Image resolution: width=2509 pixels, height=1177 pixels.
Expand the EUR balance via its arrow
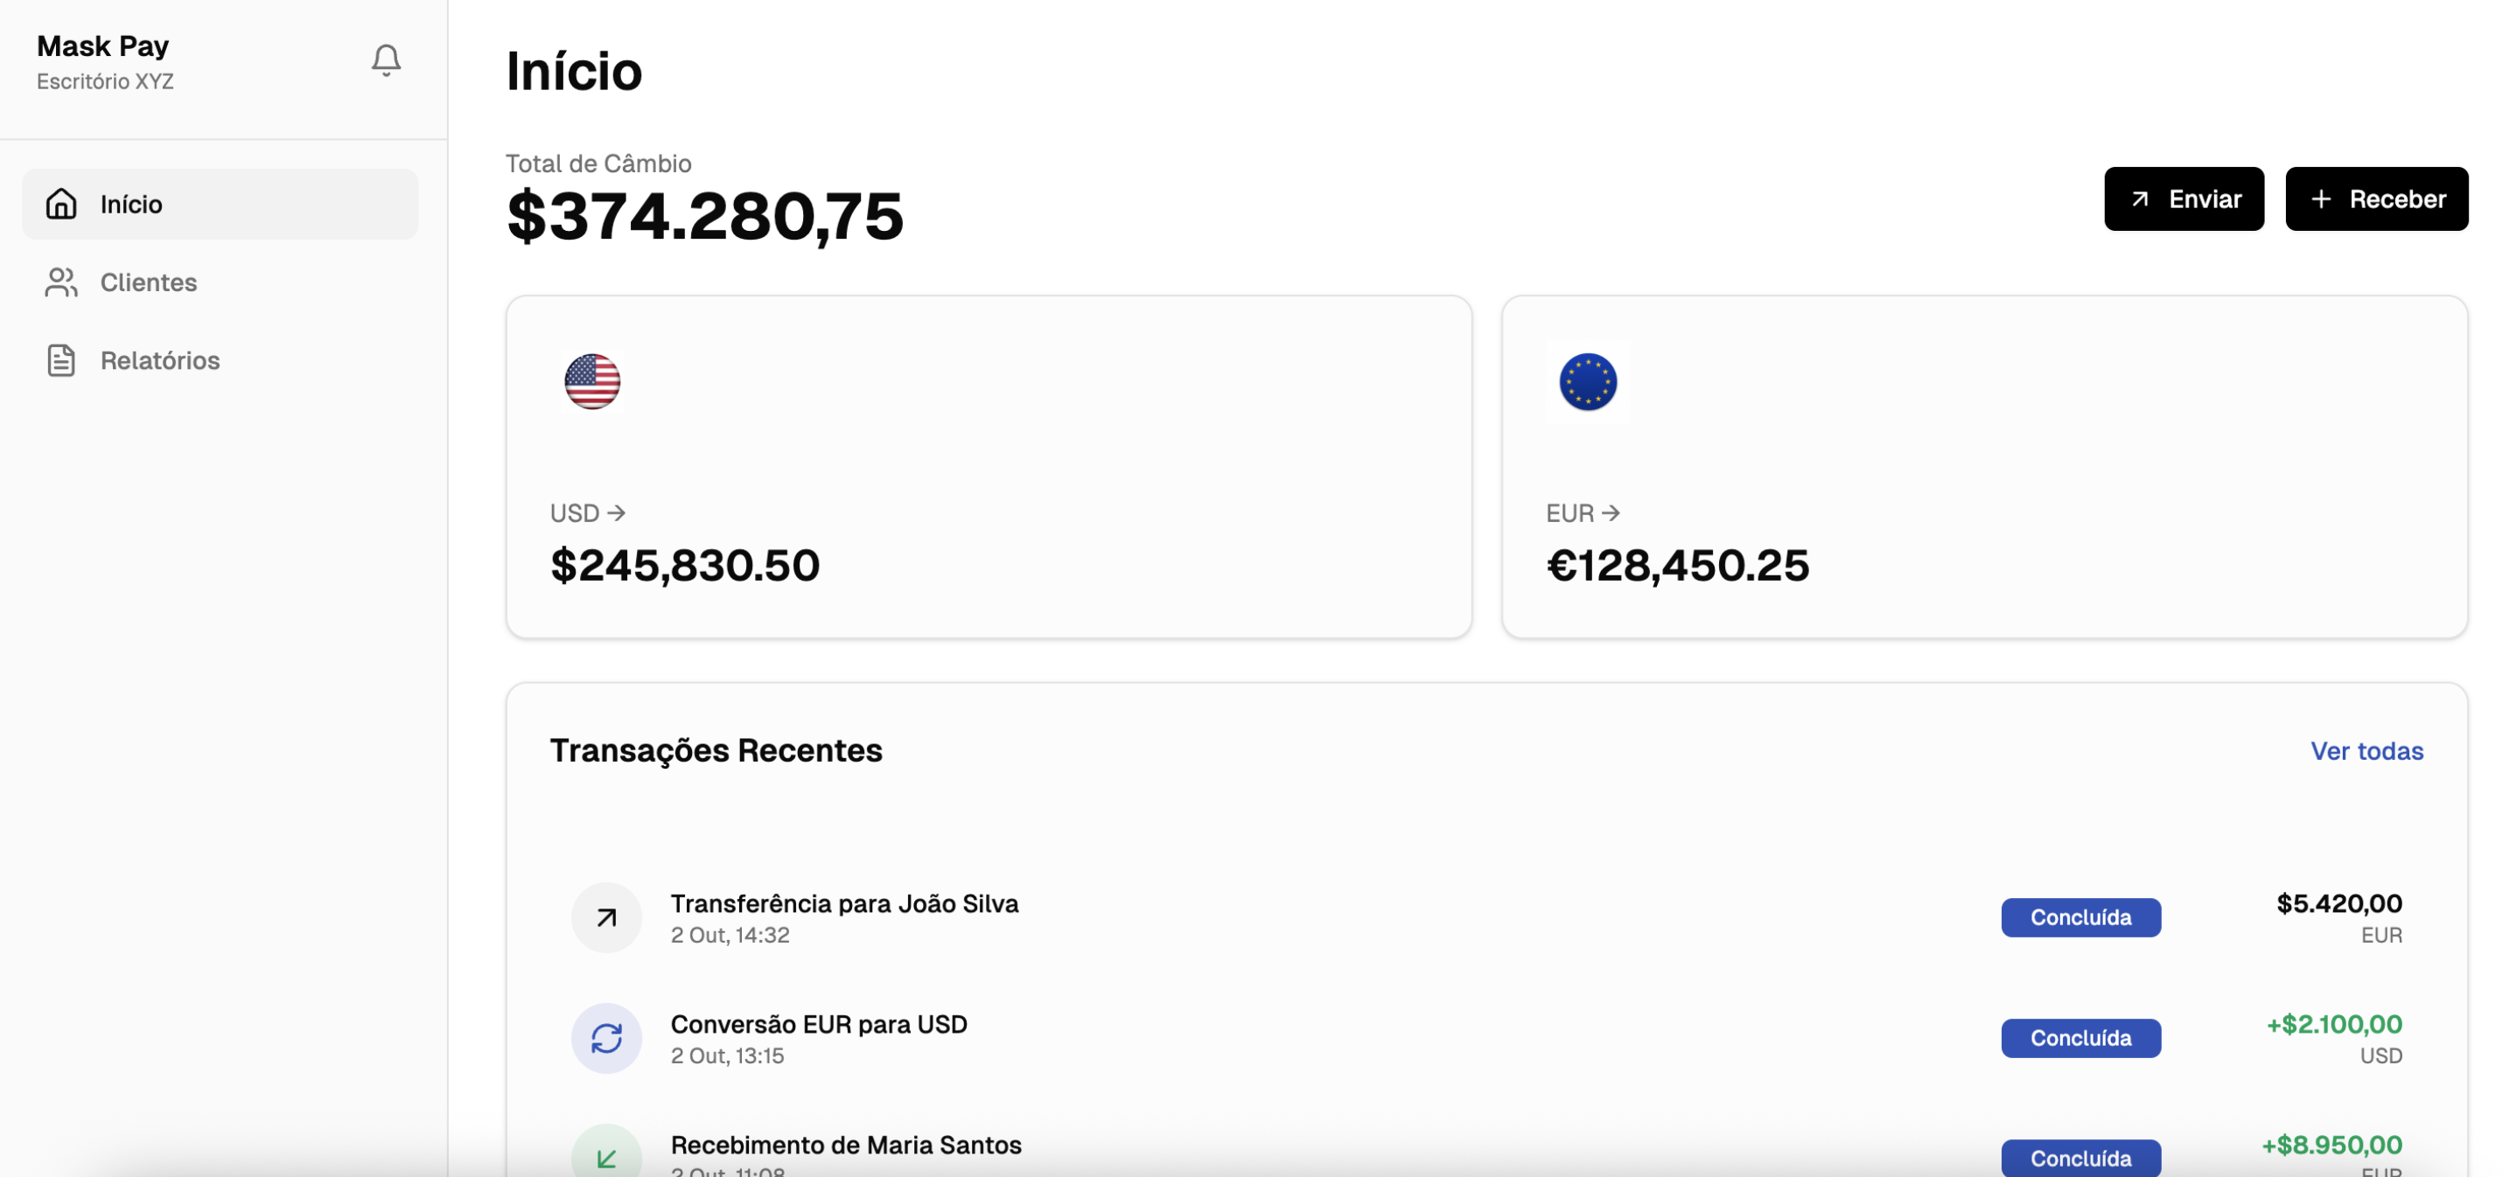(x=1614, y=513)
